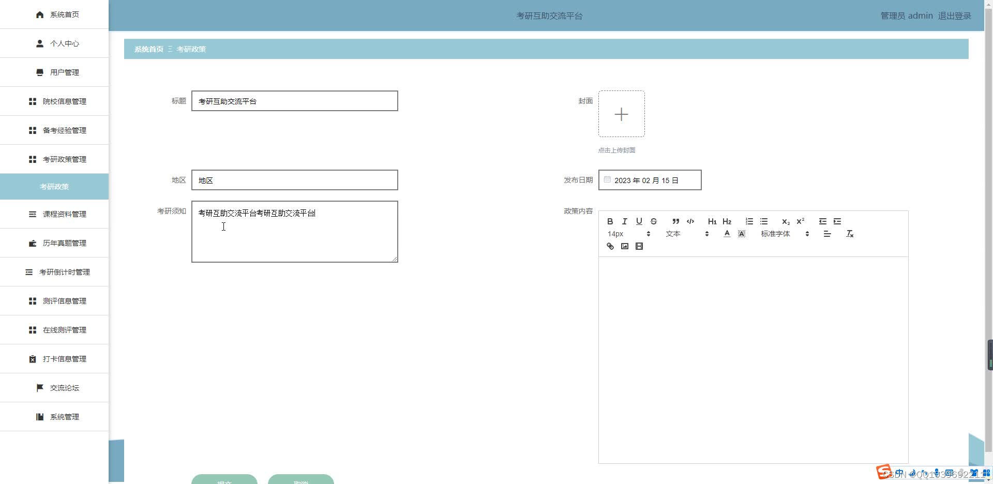Click into the policy content editor area
Screen dimensions: 993x484
pyautogui.click(x=754, y=360)
